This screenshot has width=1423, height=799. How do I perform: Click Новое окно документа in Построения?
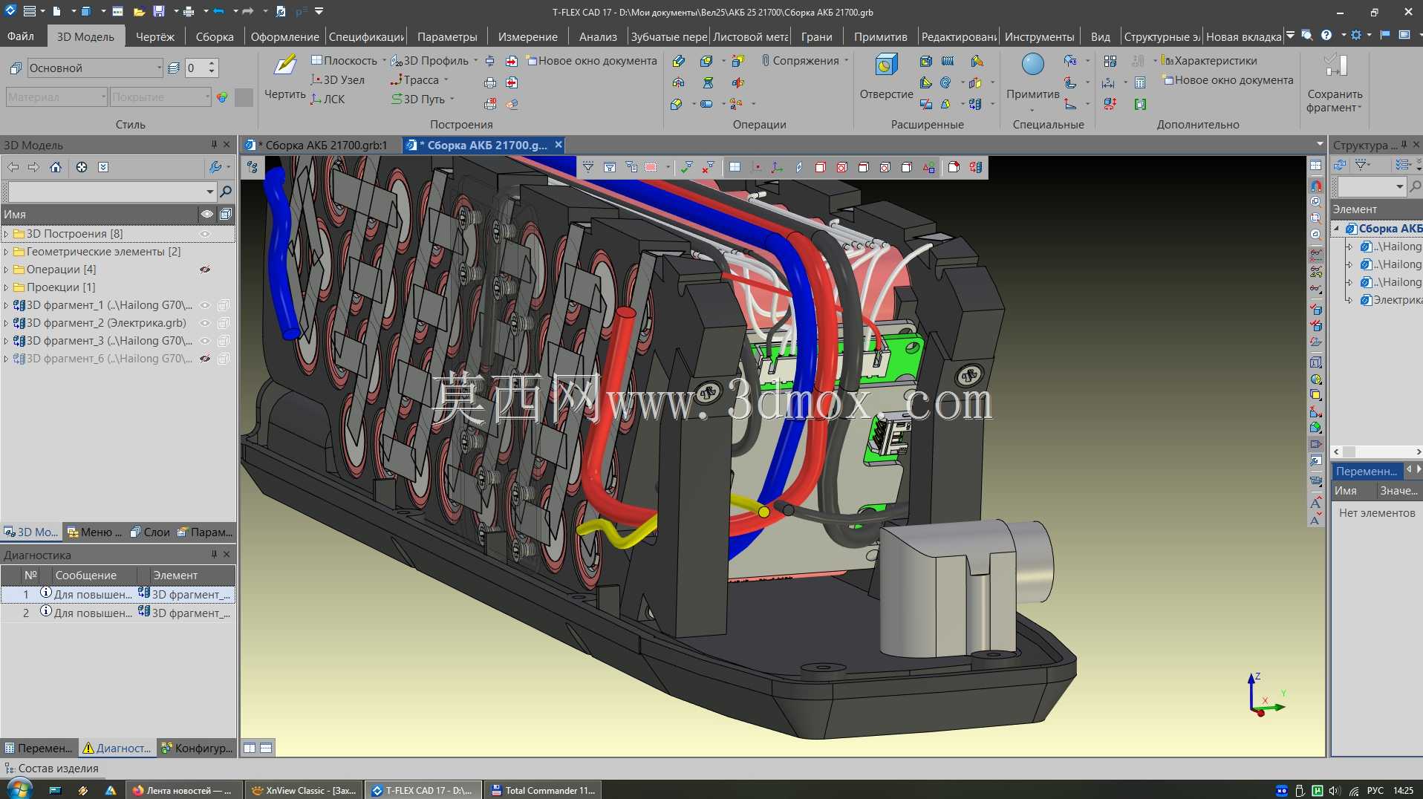pos(592,61)
